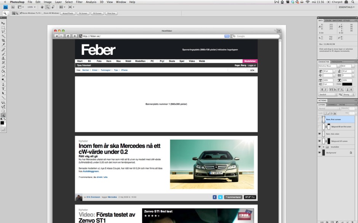
Task: Open Spotlight search in the menu bar
Action: click(353, 2)
